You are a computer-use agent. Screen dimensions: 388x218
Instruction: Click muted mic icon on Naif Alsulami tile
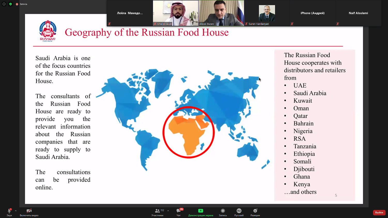(338, 24)
